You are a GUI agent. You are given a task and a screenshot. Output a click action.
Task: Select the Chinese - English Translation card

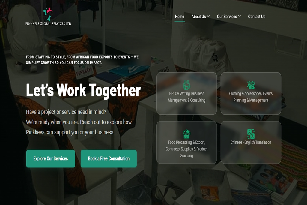pyautogui.click(x=251, y=142)
